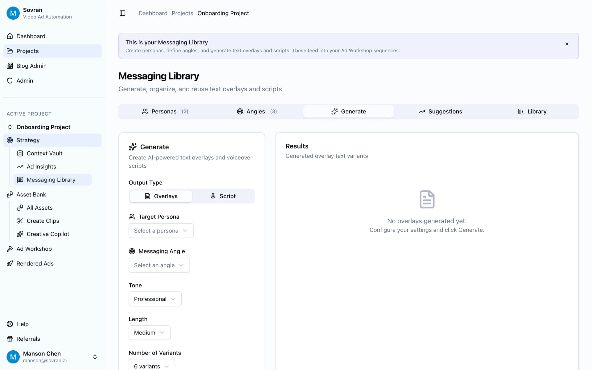
Task: Open the Referrals page
Action: [52, 339]
